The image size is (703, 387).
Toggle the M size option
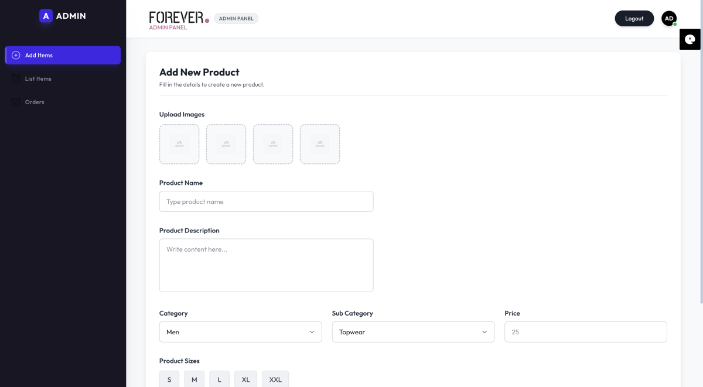pyautogui.click(x=194, y=379)
